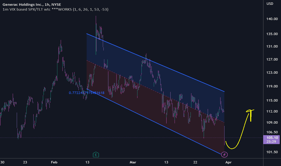Click the 25:29 bar countdown timer
The height and width of the screenshot is (166, 281).
(x=271, y=142)
